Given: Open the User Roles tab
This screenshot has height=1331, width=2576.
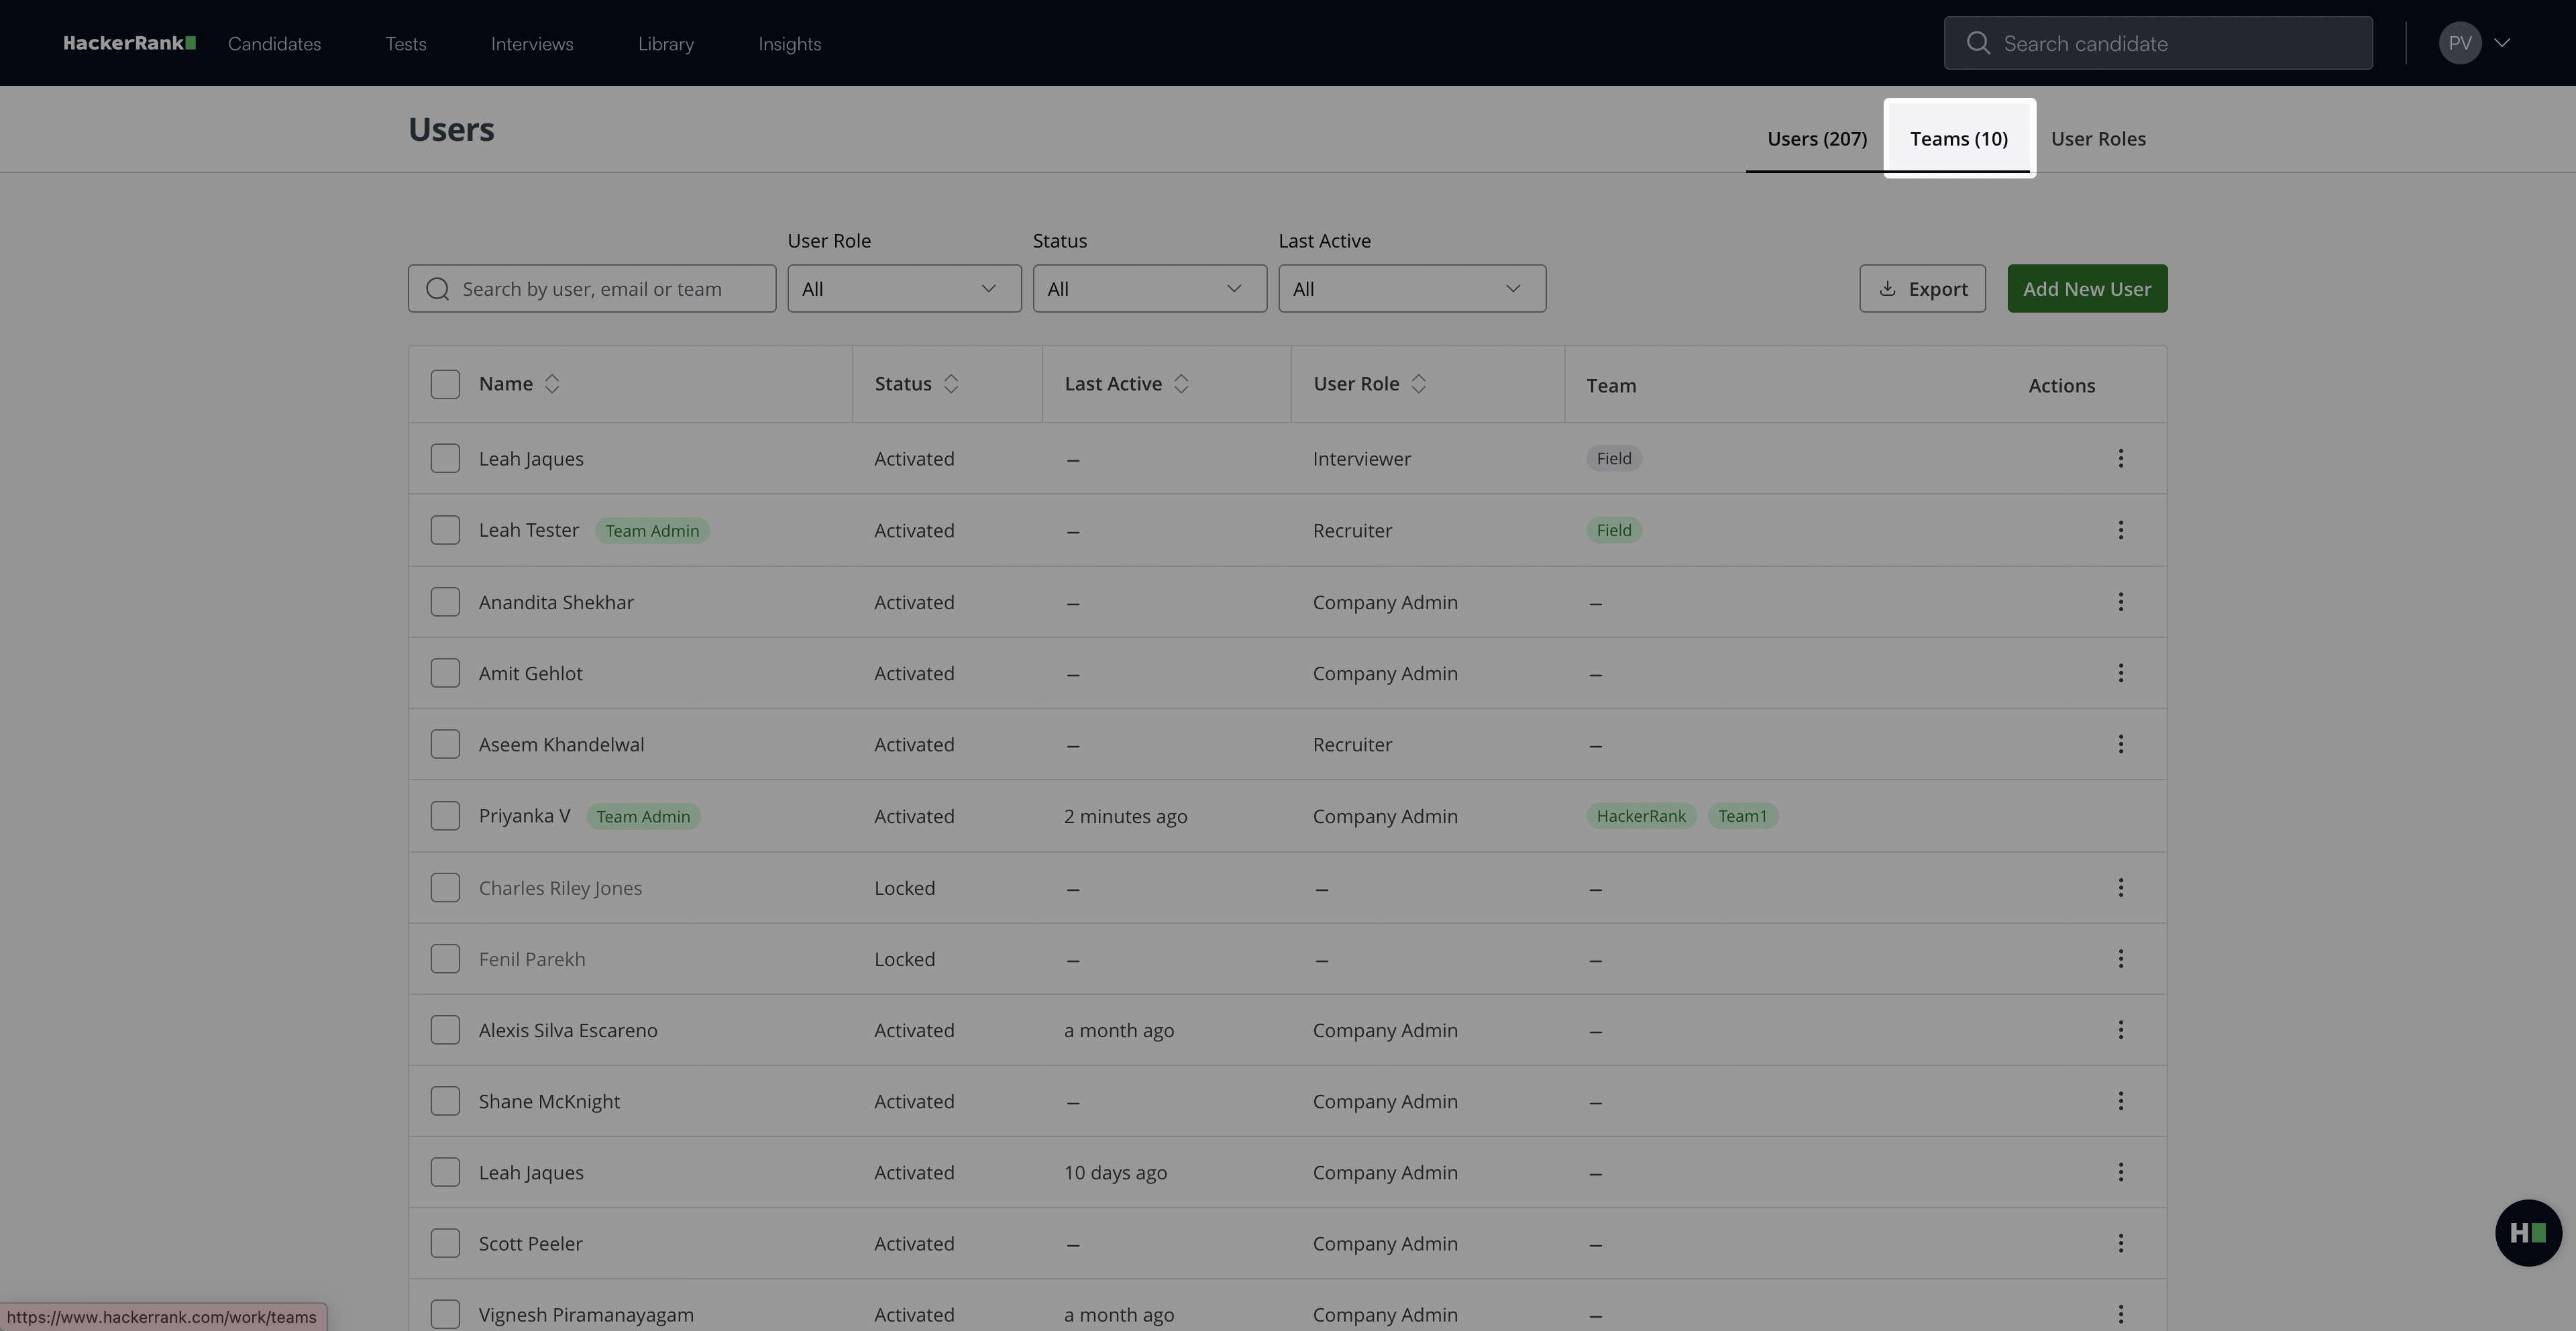Looking at the screenshot, I should pyautogui.click(x=2097, y=139).
